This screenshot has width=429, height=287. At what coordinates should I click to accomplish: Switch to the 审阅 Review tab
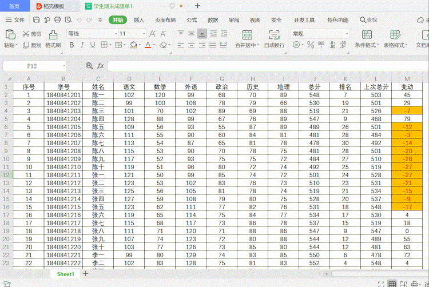(x=234, y=20)
